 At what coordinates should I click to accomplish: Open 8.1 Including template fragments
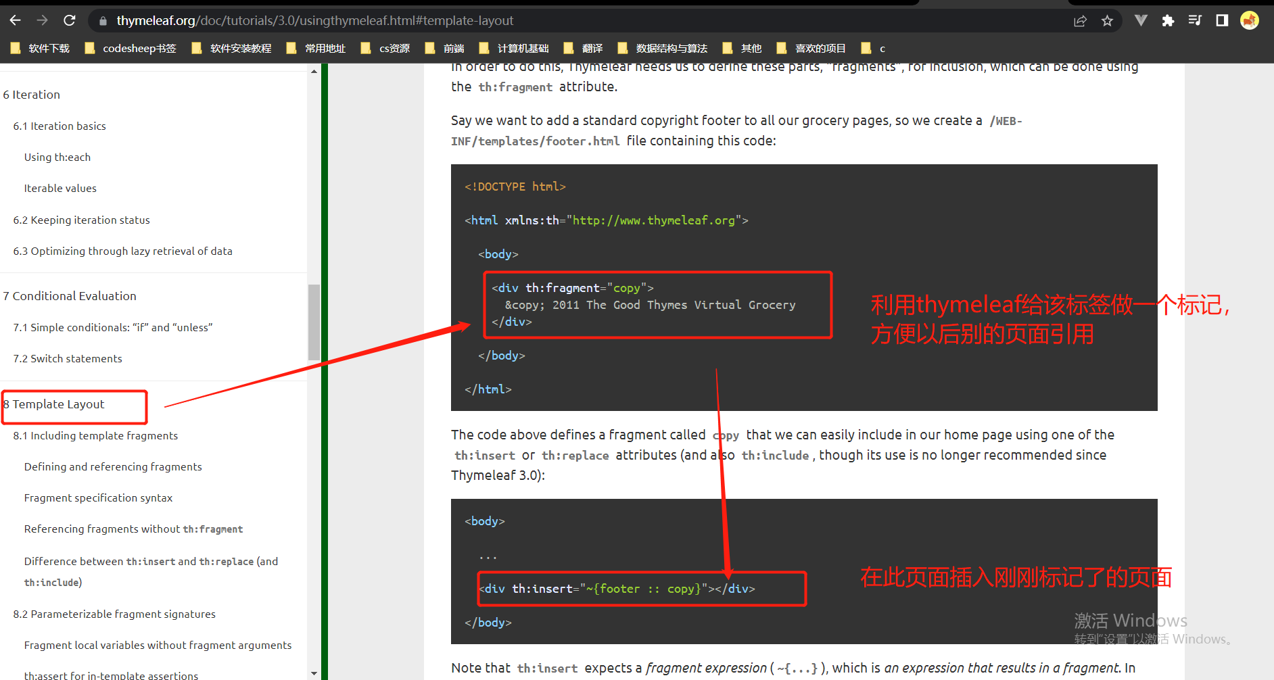click(x=95, y=435)
